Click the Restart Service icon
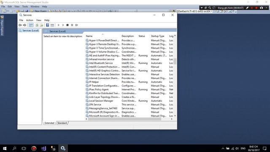Screen dimensions: 270x152 click(77, 25)
